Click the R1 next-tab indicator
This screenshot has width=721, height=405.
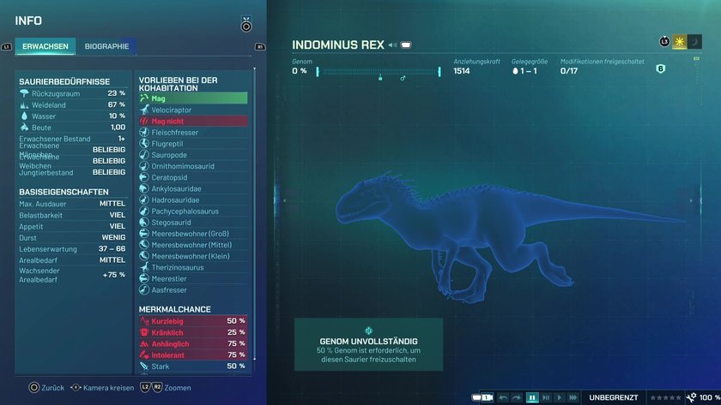pos(260,47)
